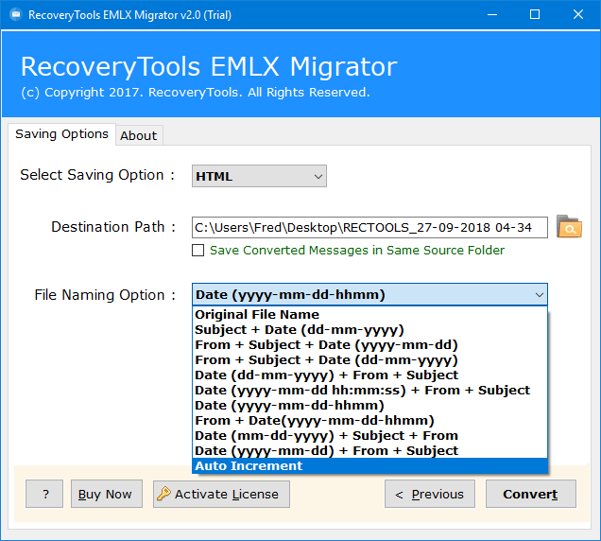
Task: Click the folder browse icon beside Destination Path
Action: tap(569, 227)
